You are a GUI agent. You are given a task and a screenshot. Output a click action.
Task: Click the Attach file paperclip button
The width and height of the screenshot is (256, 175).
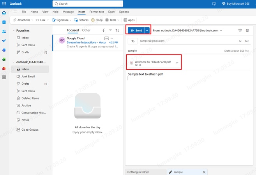22,20
